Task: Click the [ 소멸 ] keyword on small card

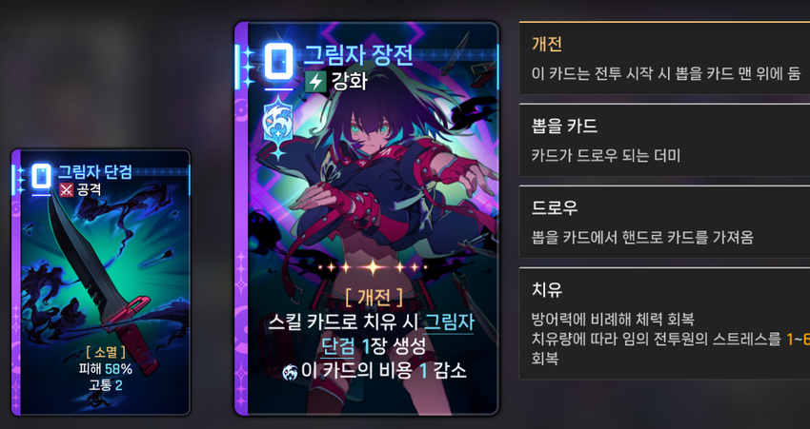Action: click(x=106, y=352)
